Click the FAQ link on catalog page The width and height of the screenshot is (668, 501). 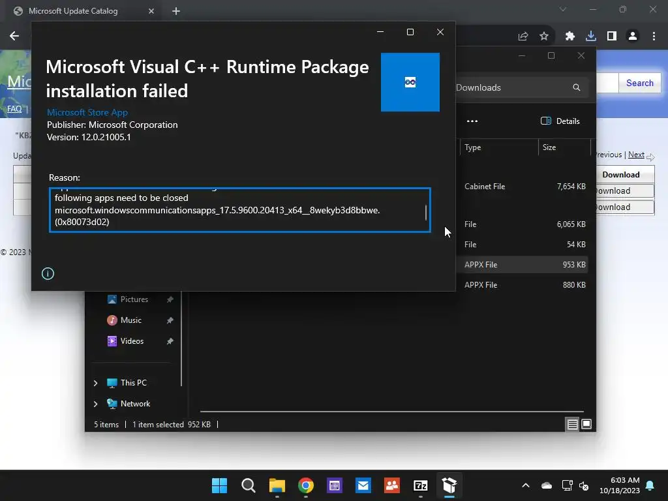pyautogui.click(x=14, y=109)
